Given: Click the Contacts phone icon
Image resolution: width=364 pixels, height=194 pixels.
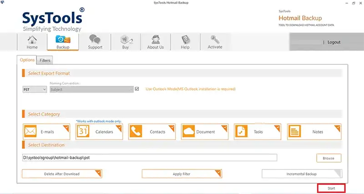Looking at the screenshot, I should click(136, 131).
